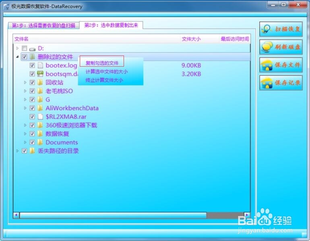Screen dimensions: 310x241
Task: Uncheck the 删除过的文件 checkbox
Action: (x=25, y=57)
